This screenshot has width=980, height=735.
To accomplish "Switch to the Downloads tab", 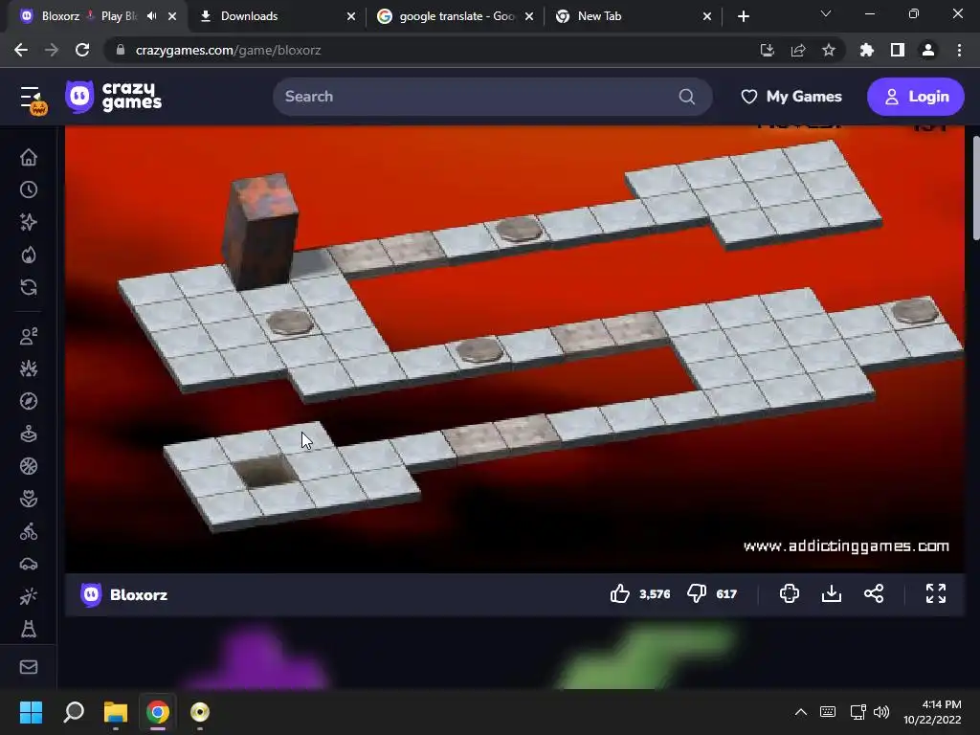I will (275, 16).
